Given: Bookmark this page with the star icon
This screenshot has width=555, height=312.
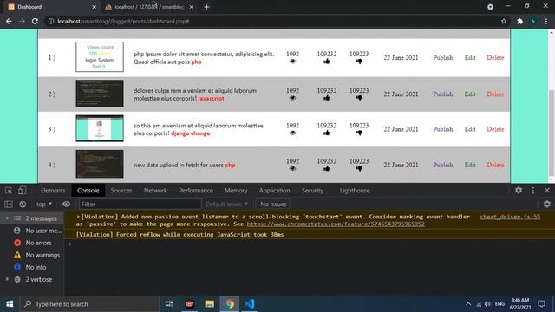Looking at the screenshot, I should click(x=504, y=21).
